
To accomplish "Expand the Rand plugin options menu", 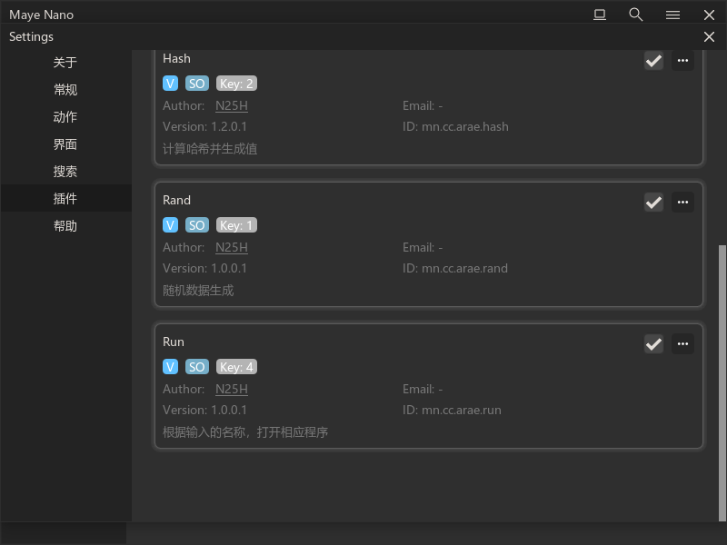I will (682, 203).
